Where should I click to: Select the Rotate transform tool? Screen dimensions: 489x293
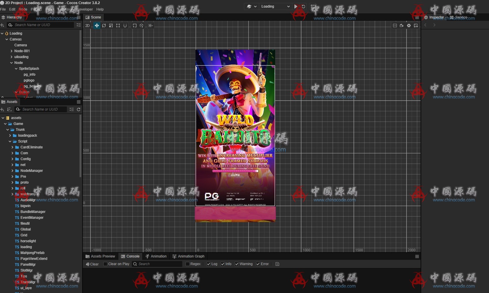104,26
